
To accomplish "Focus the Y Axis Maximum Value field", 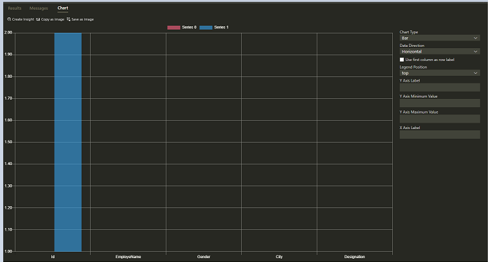I will click(x=439, y=119).
